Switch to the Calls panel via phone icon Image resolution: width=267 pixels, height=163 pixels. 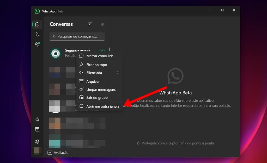point(37,34)
